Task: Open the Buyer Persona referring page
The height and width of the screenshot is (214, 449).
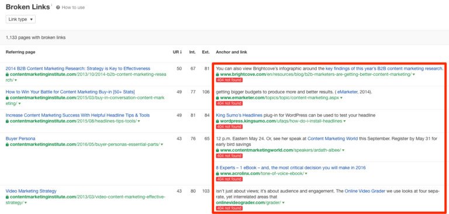Action: click(20, 139)
